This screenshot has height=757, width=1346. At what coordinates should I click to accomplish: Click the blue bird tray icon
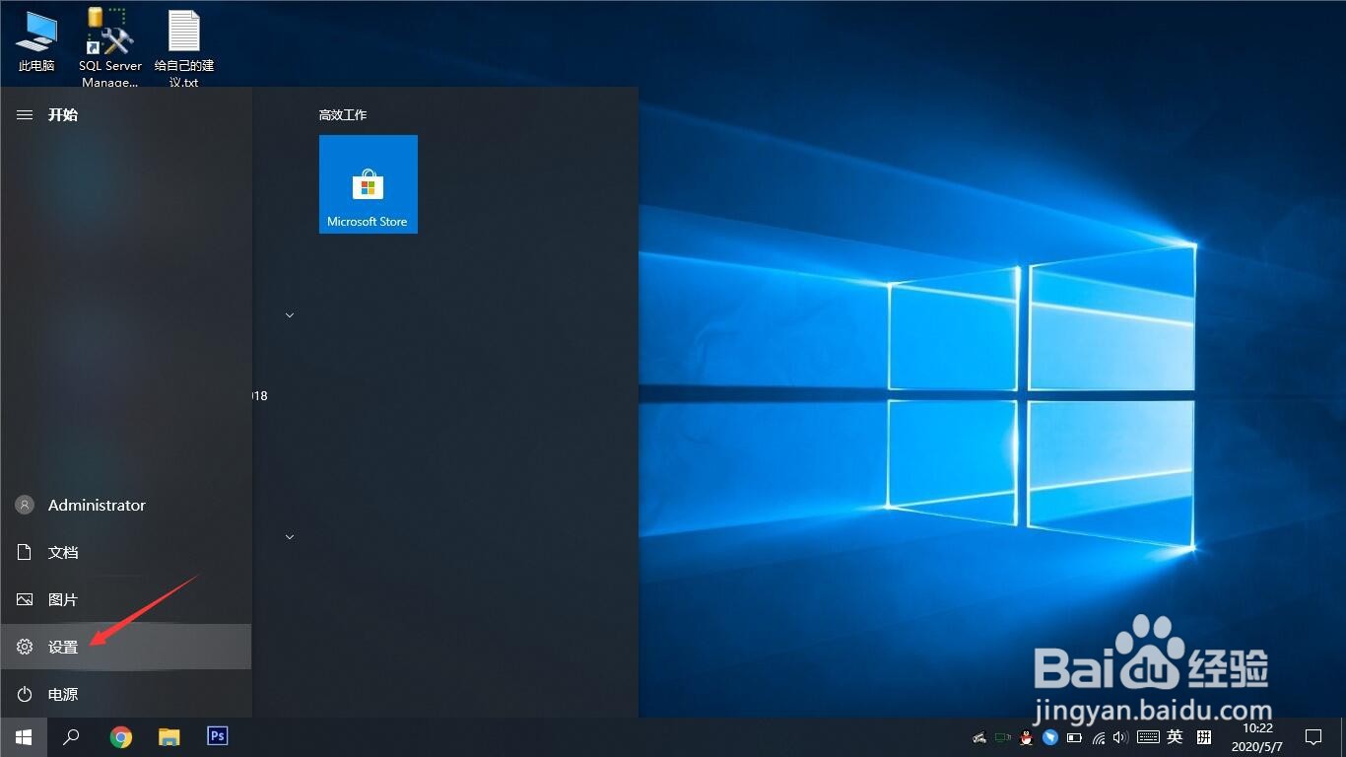(x=1050, y=737)
